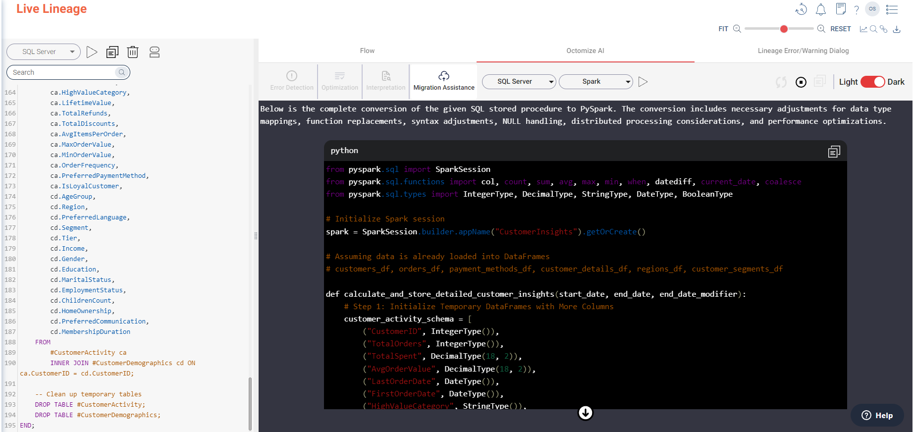Run the SQL Server to Spark migration

click(x=643, y=82)
